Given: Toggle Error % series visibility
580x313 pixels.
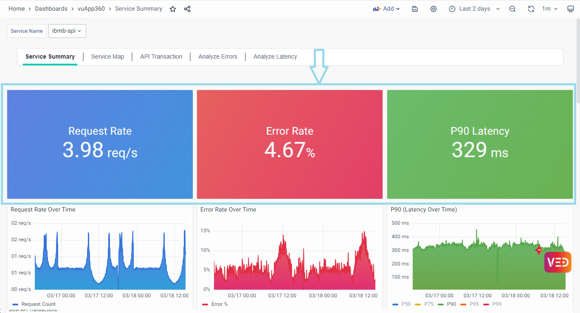Looking at the screenshot, I should pyautogui.click(x=215, y=304).
